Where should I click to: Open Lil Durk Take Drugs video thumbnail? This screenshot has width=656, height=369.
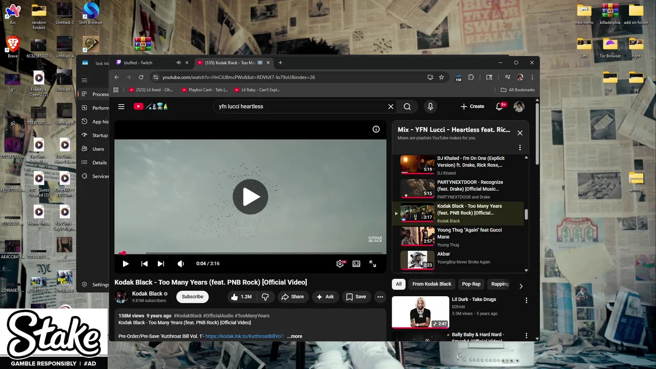[420, 312]
